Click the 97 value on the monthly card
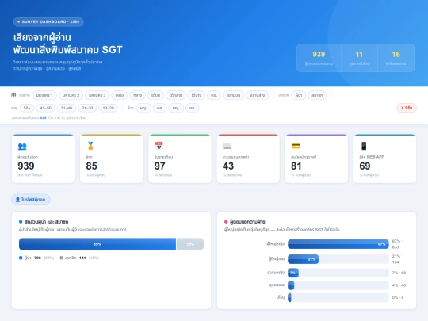This screenshot has width=428, height=321. [159, 166]
